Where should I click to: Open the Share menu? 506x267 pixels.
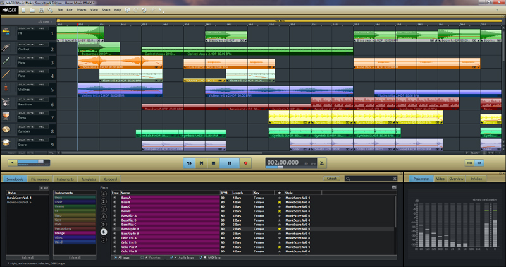[x=106, y=10]
